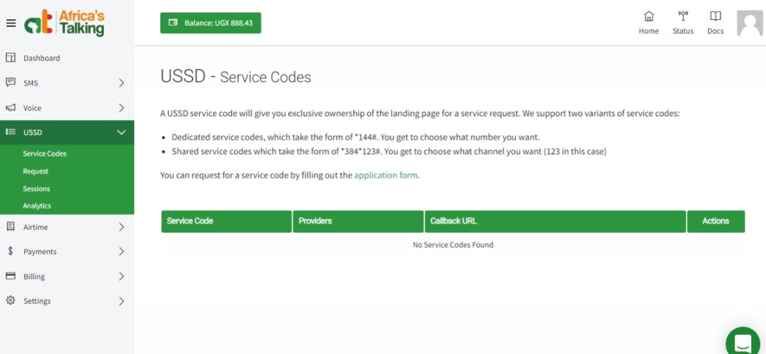This screenshot has width=766, height=354.
Task: Click the Dashboard sidebar icon
Action: tap(11, 58)
